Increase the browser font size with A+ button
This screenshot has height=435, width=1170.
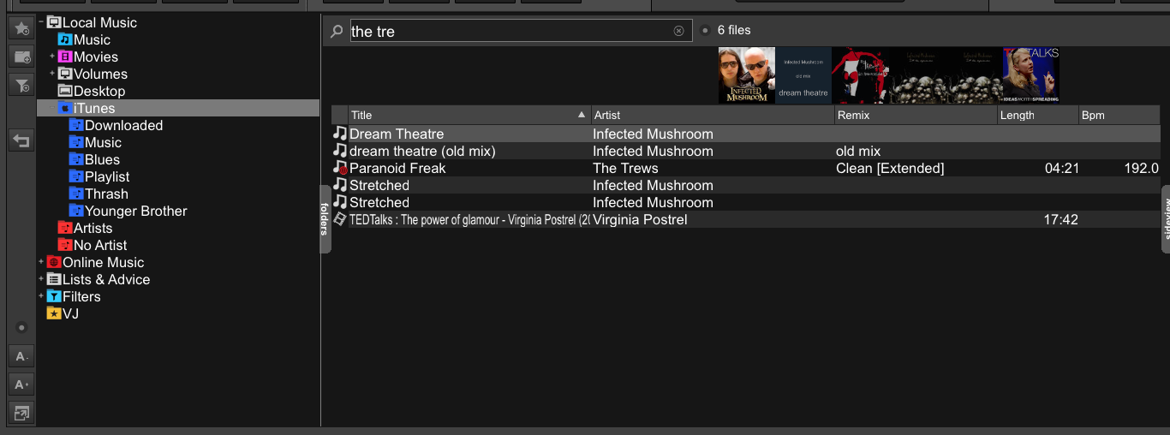21,384
